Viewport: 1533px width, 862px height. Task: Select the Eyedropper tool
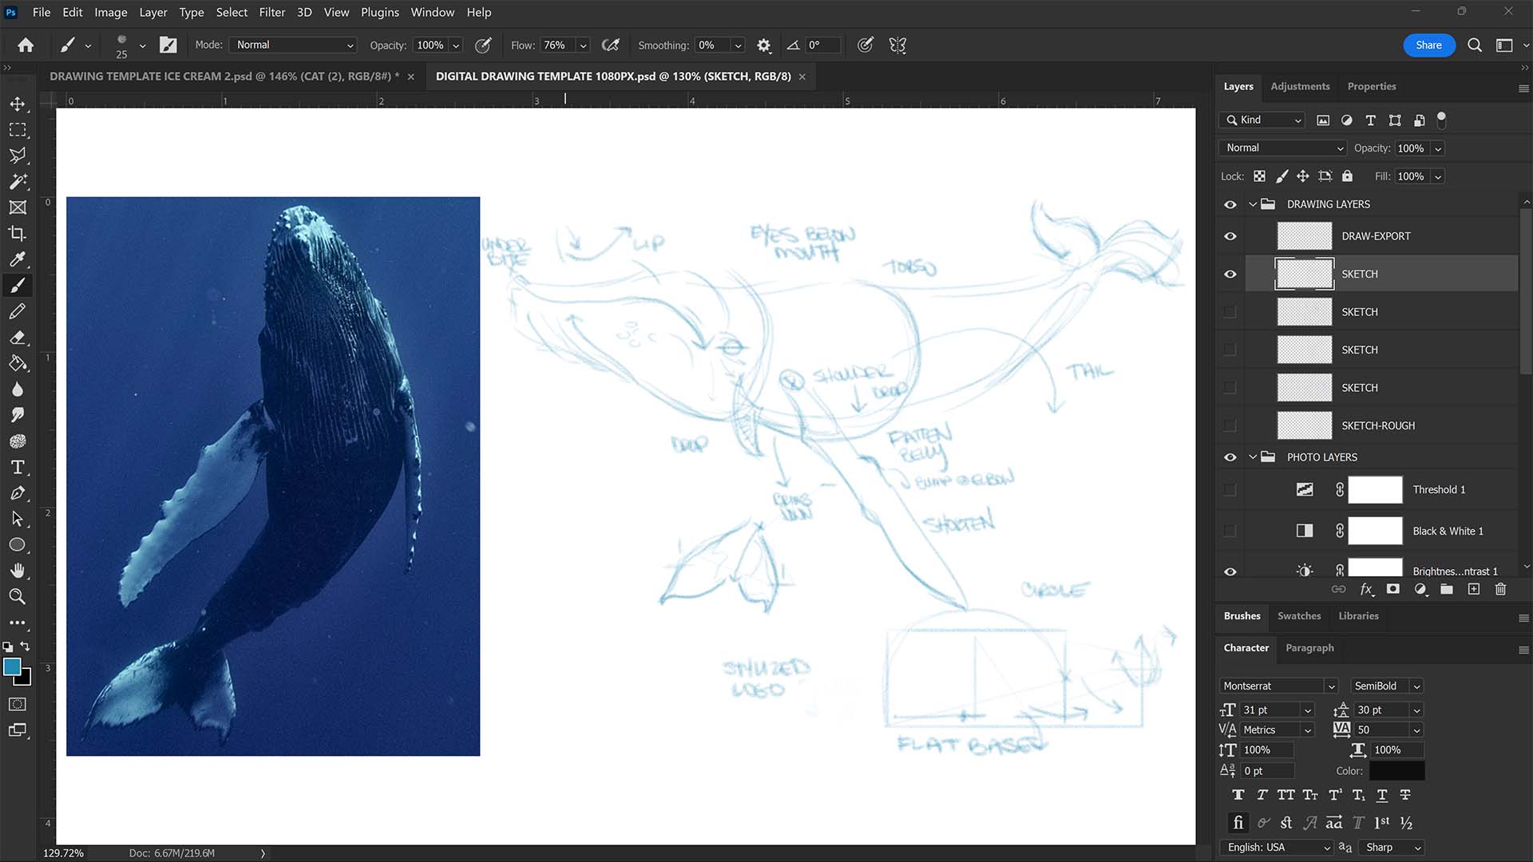click(x=18, y=259)
